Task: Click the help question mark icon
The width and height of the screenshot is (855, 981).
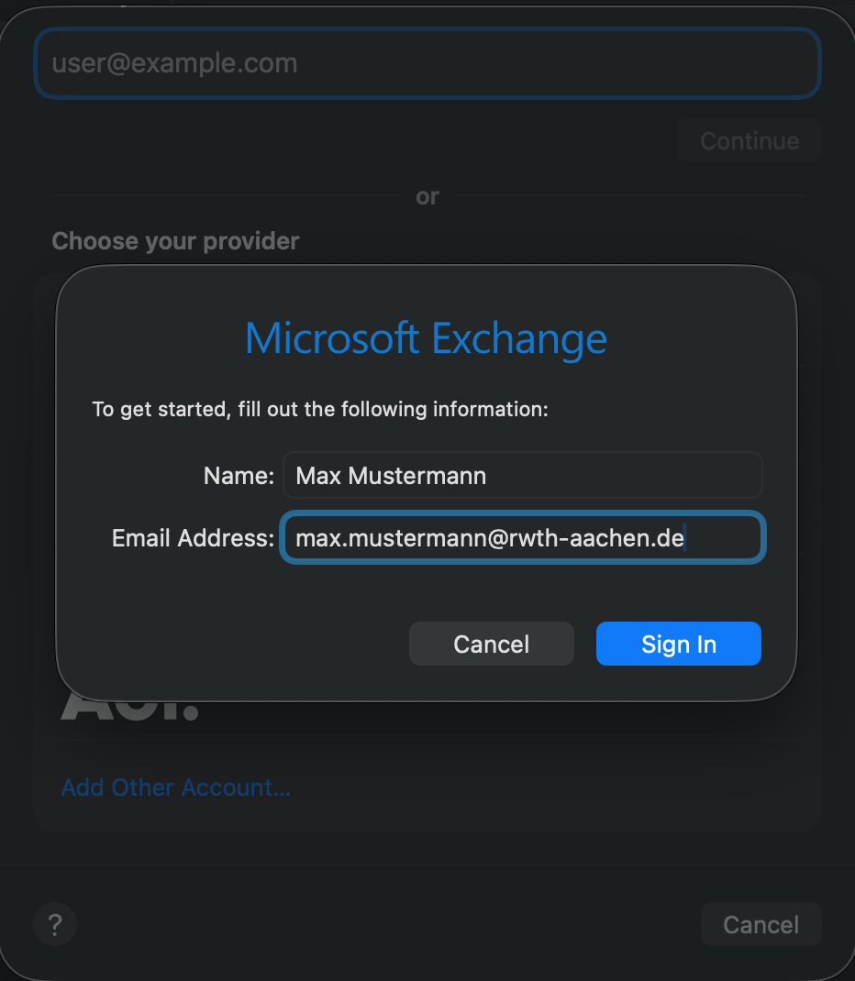Action: tap(55, 923)
